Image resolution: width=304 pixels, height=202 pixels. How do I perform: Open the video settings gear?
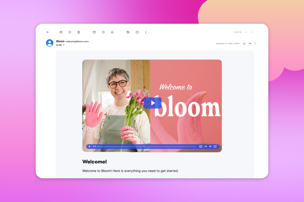210,146
